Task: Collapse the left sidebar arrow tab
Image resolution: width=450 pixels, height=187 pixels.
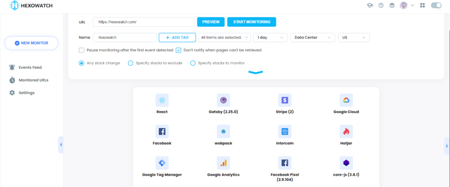Action: coord(61,145)
